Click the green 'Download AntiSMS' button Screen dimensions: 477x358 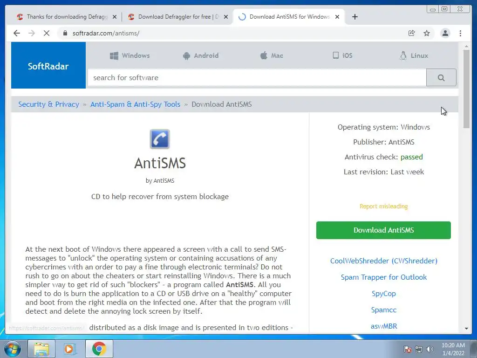(383, 230)
